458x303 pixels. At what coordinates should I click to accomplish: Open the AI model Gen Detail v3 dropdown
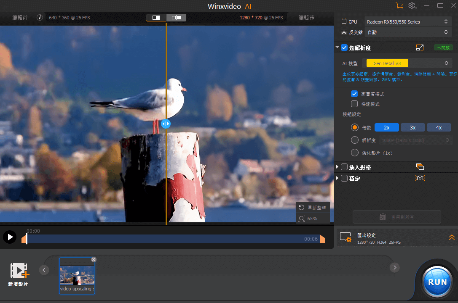point(407,63)
